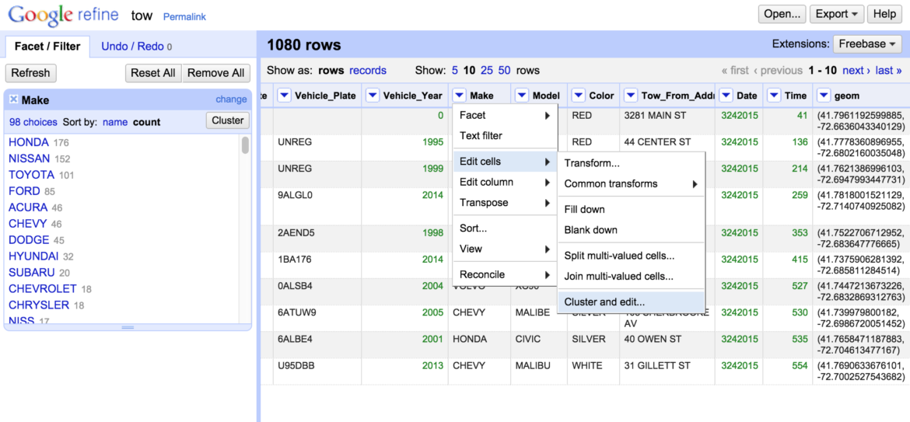Choose Fill down option
Viewport: 910px width, 422px height.
(x=631, y=209)
